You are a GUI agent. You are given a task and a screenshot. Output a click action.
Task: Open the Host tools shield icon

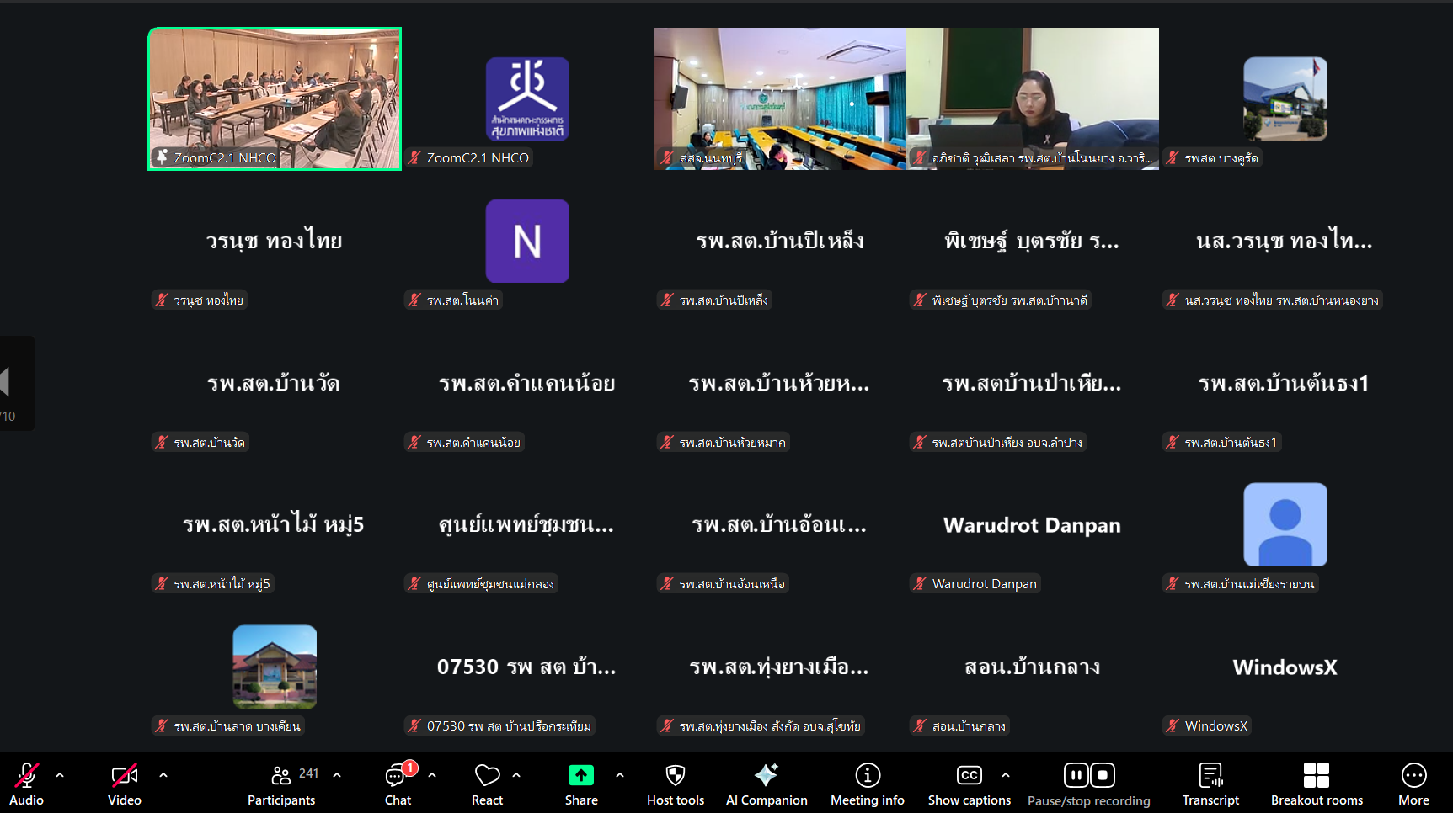675,775
